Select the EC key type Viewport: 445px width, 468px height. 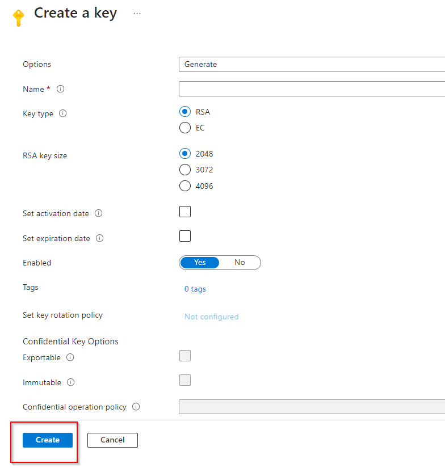pyautogui.click(x=185, y=128)
